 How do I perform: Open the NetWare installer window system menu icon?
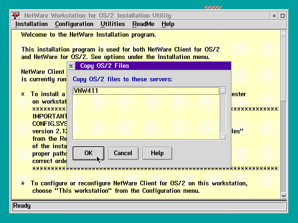15,15
